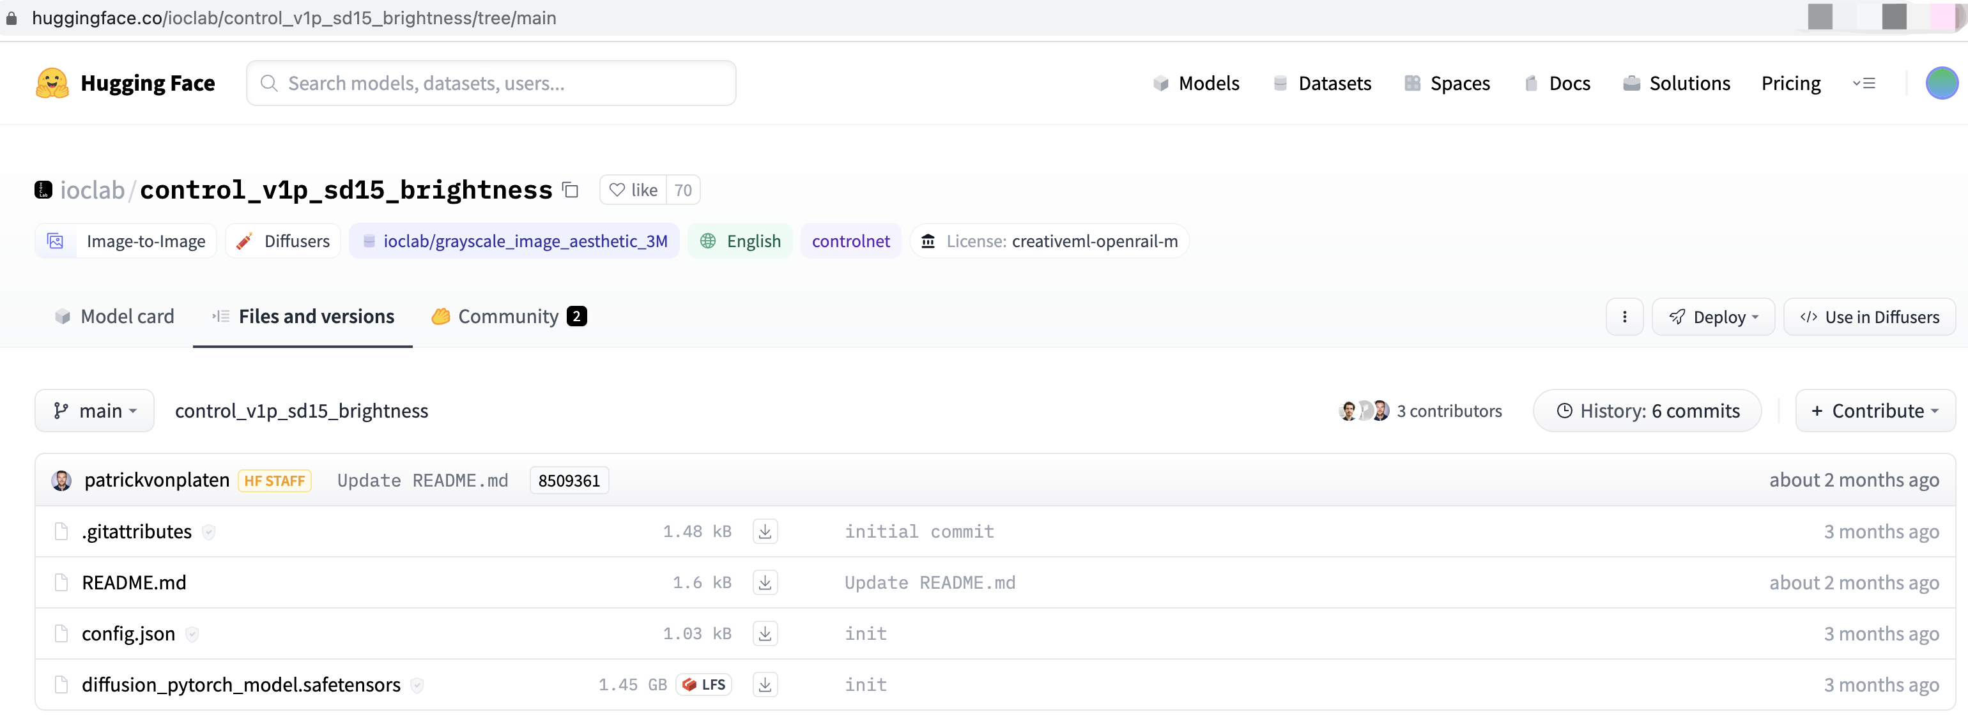The height and width of the screenshot is (719, 1968).
Task: Click the ioclab organization avatar icon
Action: point(43,189)
